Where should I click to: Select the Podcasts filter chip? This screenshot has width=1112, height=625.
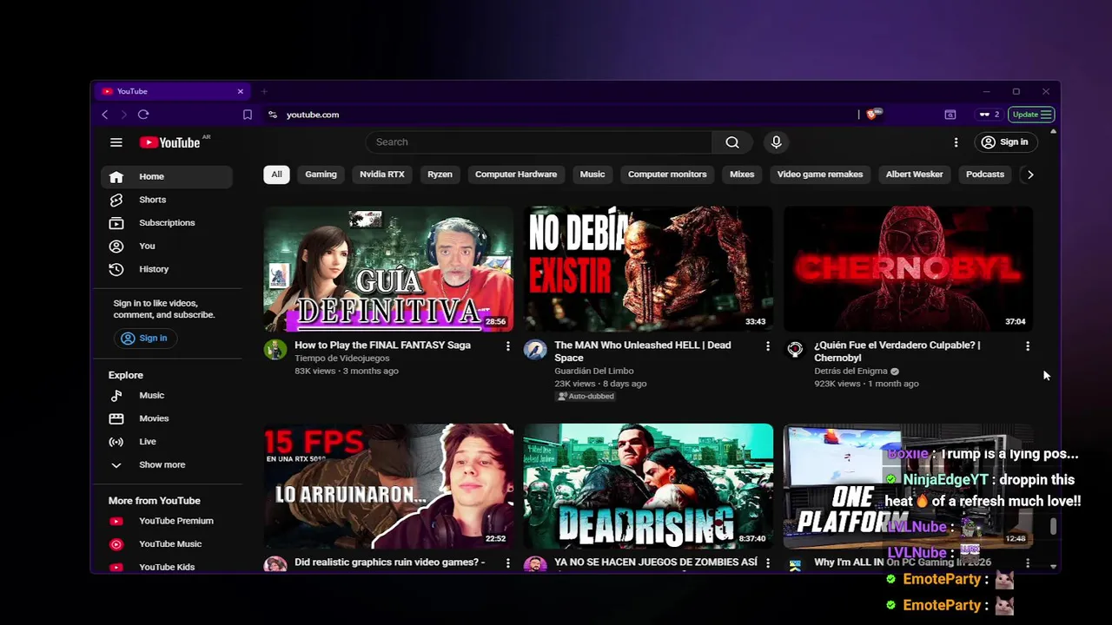pyautogui.click(x=985, y=174)
